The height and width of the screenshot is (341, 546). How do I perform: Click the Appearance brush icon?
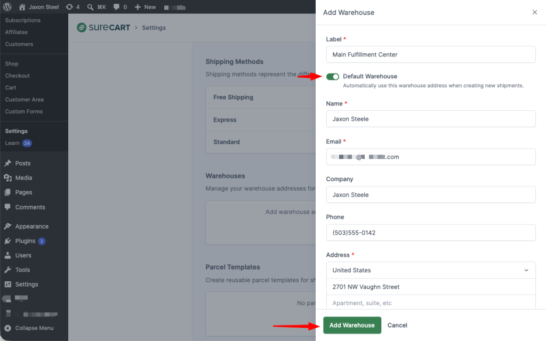tap(7, 226)
